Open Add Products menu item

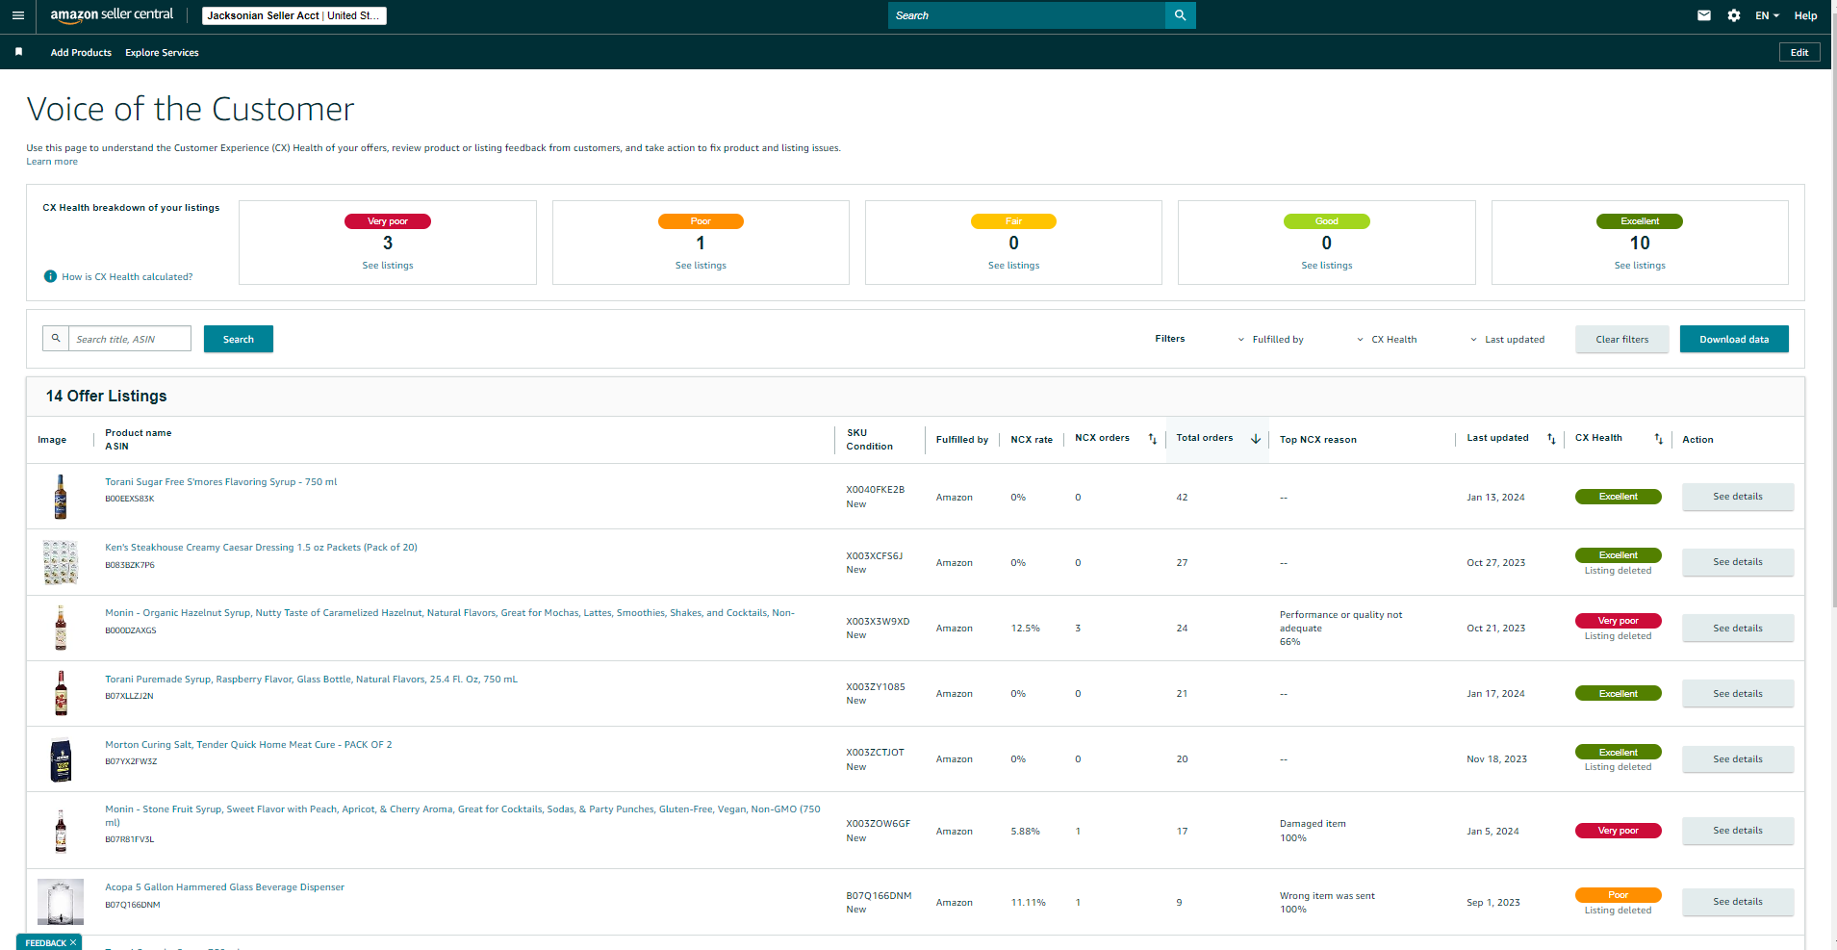click(81, 53)
